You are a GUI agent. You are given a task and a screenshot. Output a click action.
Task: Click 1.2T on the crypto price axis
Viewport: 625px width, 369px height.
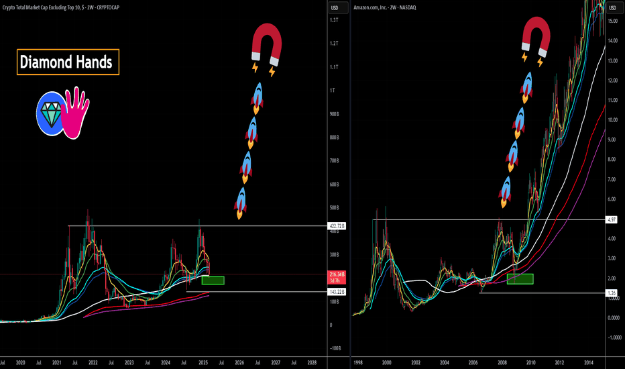(334, 43)
